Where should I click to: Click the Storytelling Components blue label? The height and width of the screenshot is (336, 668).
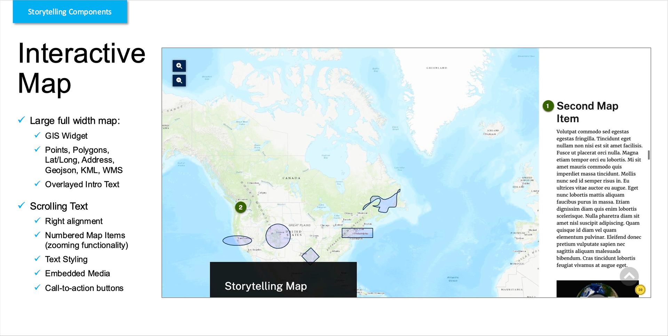click(70, 12)
